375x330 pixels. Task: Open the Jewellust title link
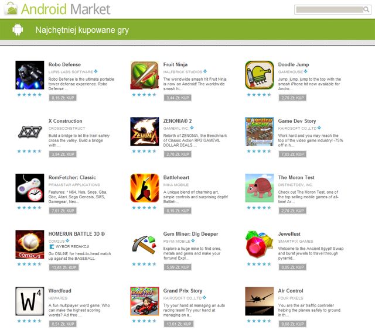tap(289, 234)
